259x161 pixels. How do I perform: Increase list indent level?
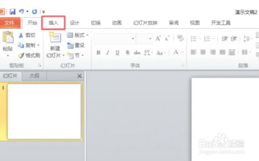point(234,39)
